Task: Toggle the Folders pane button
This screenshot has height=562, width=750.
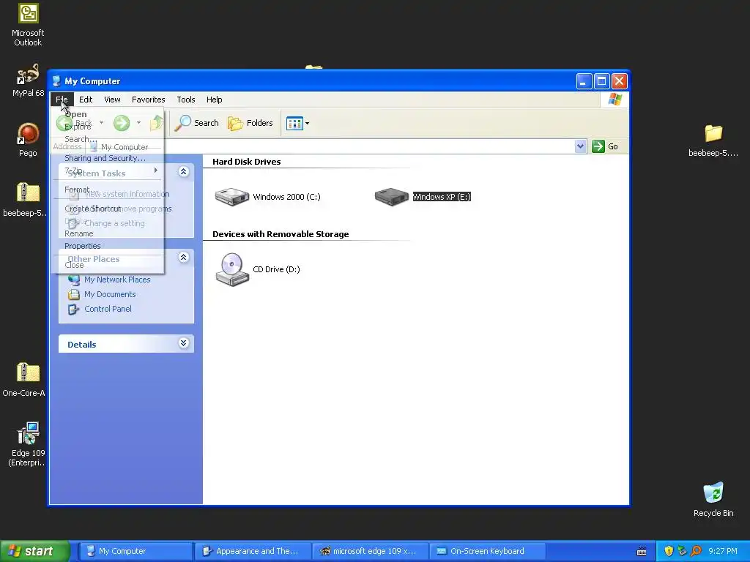Action: 250,123
